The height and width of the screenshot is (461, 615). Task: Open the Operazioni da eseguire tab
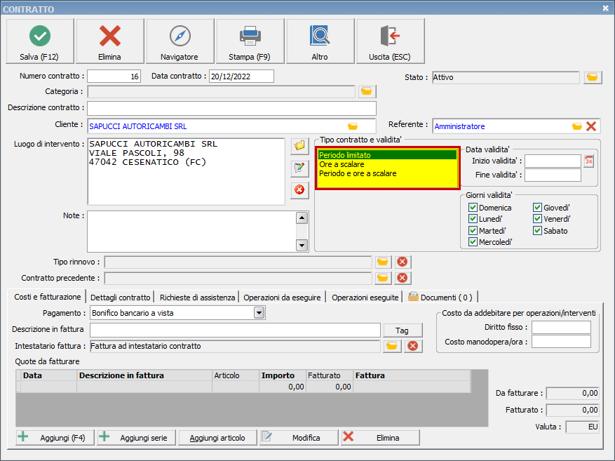tap(282, 298)
